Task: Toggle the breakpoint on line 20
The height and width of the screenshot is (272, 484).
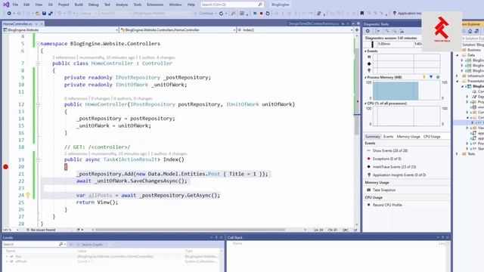Action: click(x=5, y=167)
